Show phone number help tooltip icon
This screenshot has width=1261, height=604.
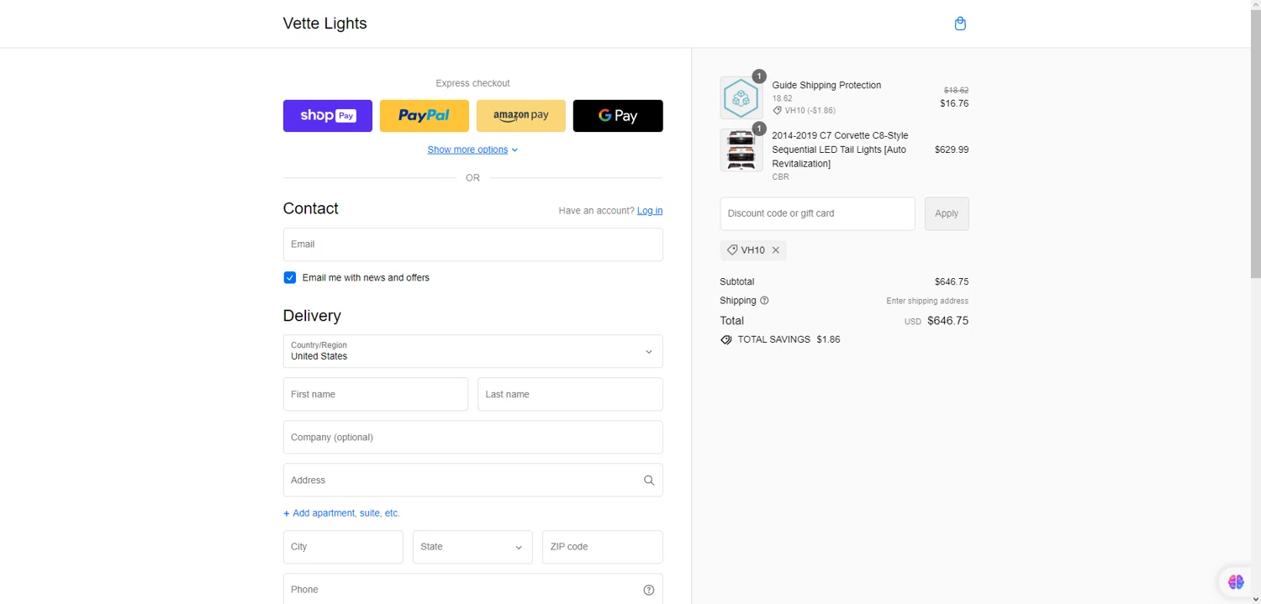(x=649, y=590)
